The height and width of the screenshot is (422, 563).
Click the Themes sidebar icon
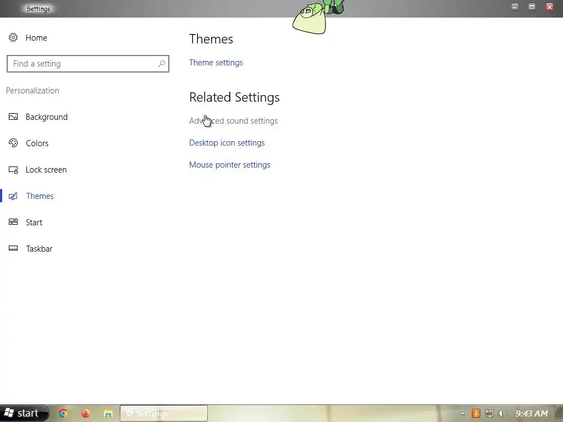tap(13, 196)
